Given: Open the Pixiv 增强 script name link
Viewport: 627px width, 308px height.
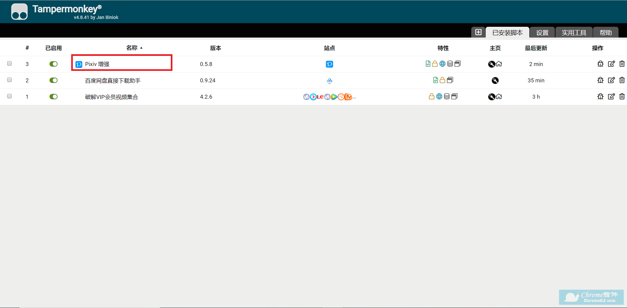Looking at the screenshot, I should [97, 64].
